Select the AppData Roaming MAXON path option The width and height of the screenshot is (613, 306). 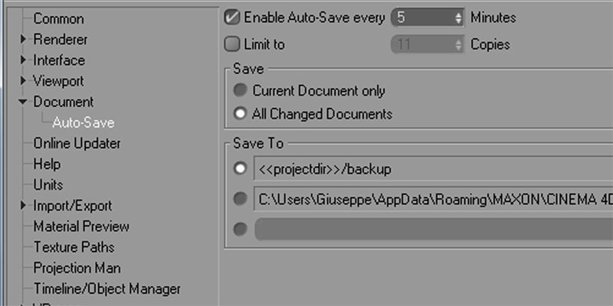(x=241, y=199)
